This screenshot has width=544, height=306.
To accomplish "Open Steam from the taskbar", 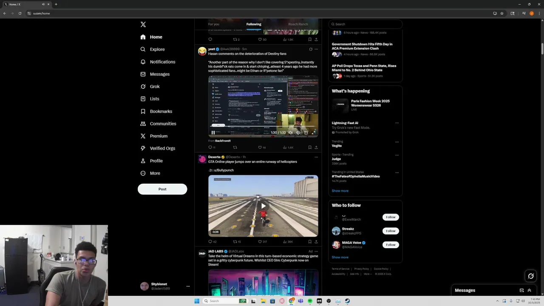I will 347,301.
